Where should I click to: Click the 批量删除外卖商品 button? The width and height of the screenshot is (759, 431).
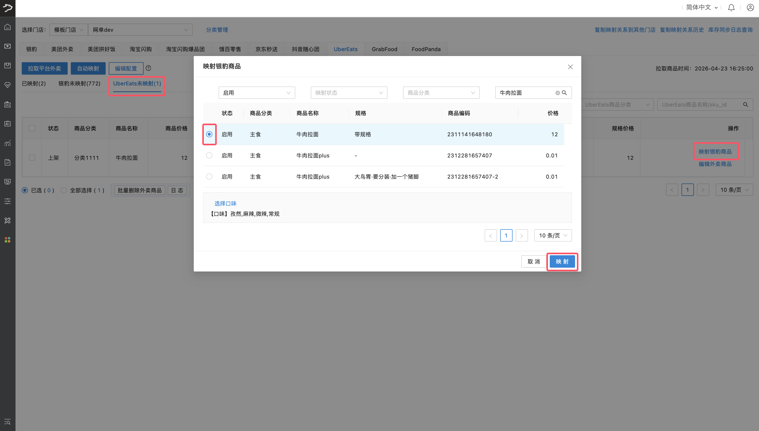pos(140,190)
